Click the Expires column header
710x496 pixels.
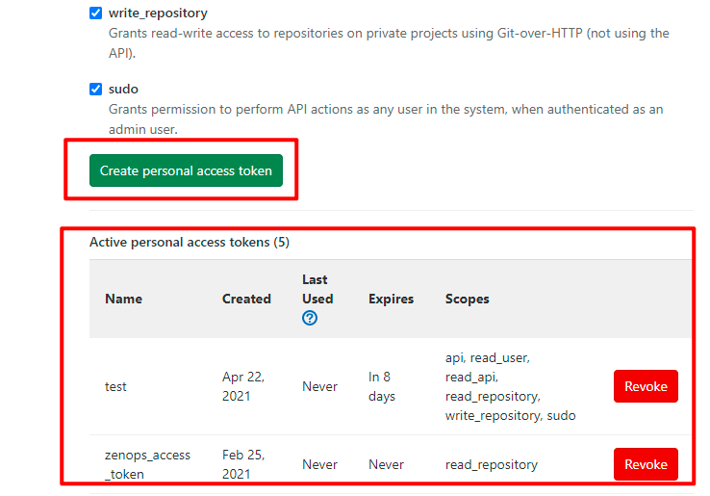click(x=391, y=299)
